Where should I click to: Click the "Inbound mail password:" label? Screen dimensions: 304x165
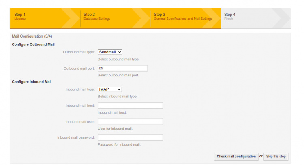[76, 137]
